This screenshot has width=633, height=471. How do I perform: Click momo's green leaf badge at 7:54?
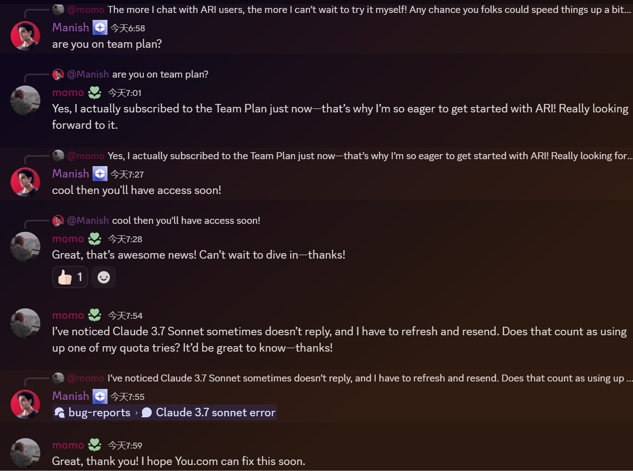pos(95,315)
